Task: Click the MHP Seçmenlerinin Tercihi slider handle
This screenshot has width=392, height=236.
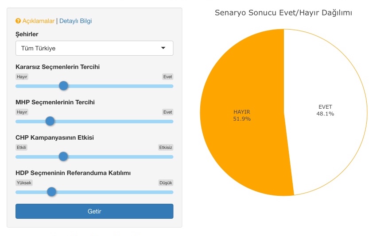Action: click(50, 121)
